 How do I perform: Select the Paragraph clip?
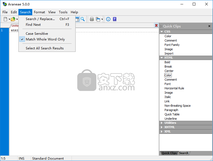click(x=171, y=110)
